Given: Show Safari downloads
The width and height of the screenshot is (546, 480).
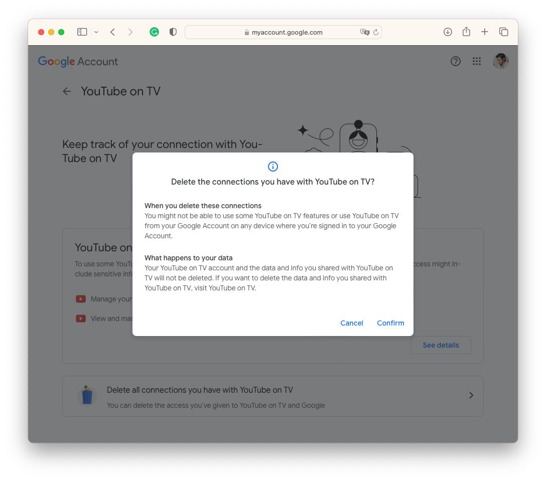Looking at the screenshot, I should point(448,32).
